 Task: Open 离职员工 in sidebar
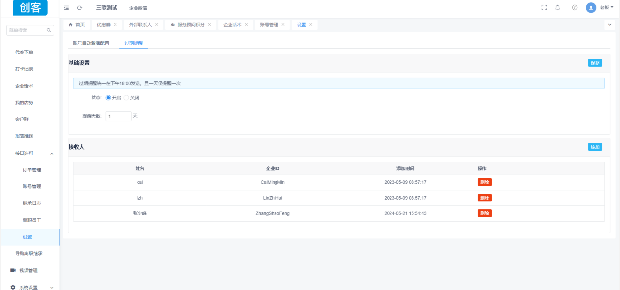pos(32,220)
